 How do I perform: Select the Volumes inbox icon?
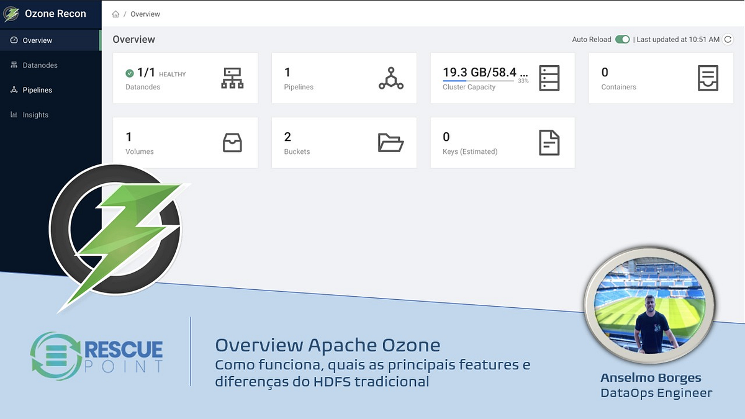click(x=232, y=142)
